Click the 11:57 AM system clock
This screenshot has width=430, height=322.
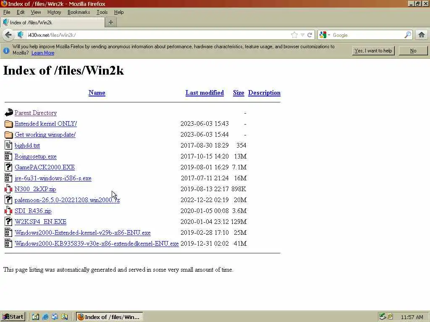412,317
